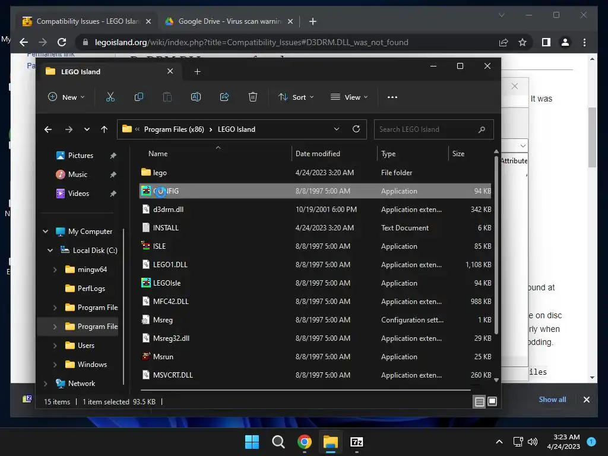Screen dimensions: 608x456
Task: Switch to Details view icon in status bar
Action: pyautogui.click(x=480, y=402)
